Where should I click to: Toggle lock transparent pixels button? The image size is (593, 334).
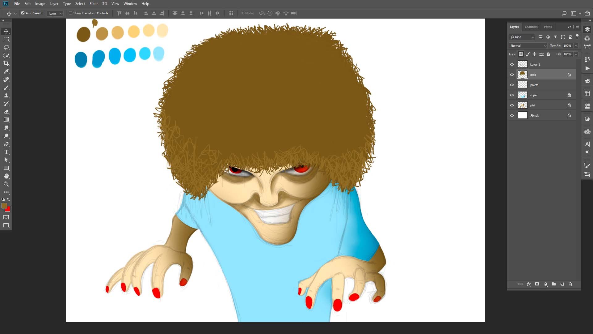[x=521, y=54]
